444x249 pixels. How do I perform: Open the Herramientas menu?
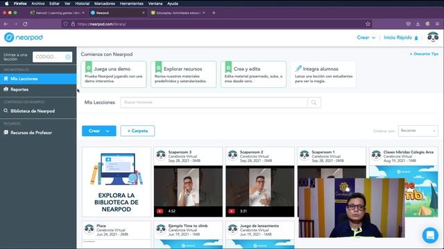pyautogui.click(x=131, y=3)
